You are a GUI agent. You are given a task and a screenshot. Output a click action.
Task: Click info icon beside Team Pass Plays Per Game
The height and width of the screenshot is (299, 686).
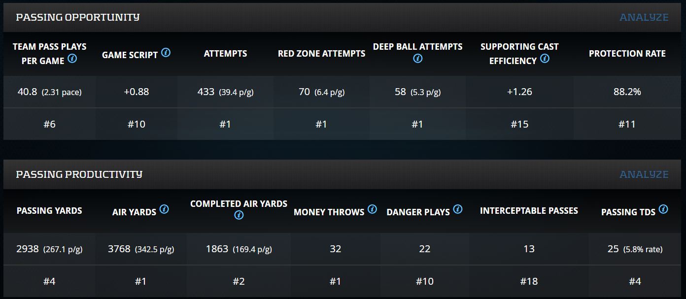[72, 59]
